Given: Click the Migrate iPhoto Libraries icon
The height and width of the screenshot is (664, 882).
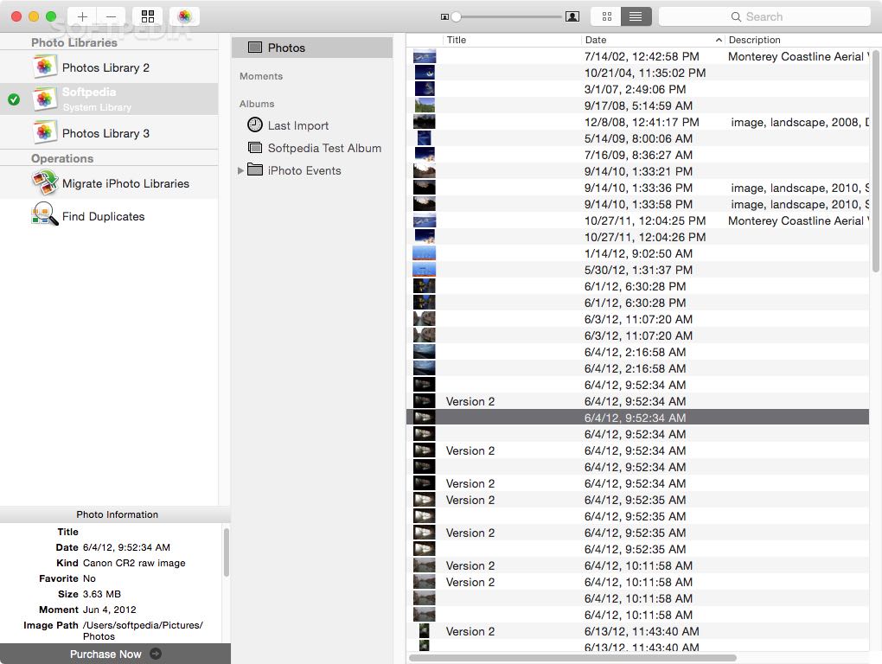Looking at the screenshot, I should 45,182.
